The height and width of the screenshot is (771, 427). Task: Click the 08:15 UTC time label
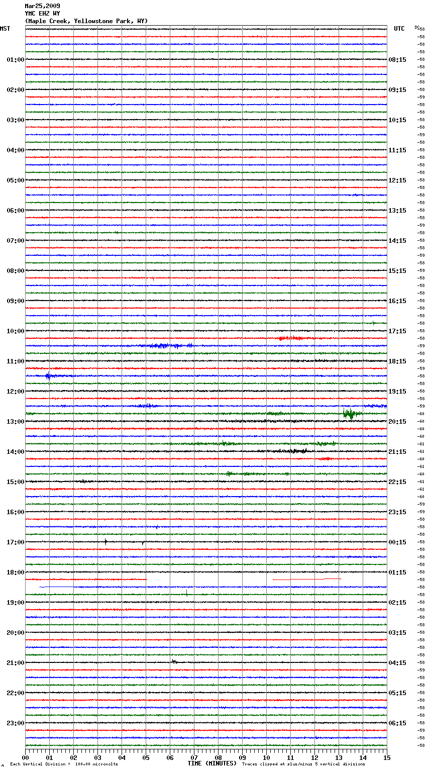click(397, 60)
